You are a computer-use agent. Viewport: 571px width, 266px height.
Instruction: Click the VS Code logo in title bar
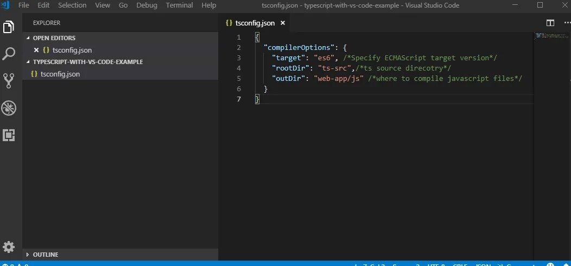tap(5, 5)
